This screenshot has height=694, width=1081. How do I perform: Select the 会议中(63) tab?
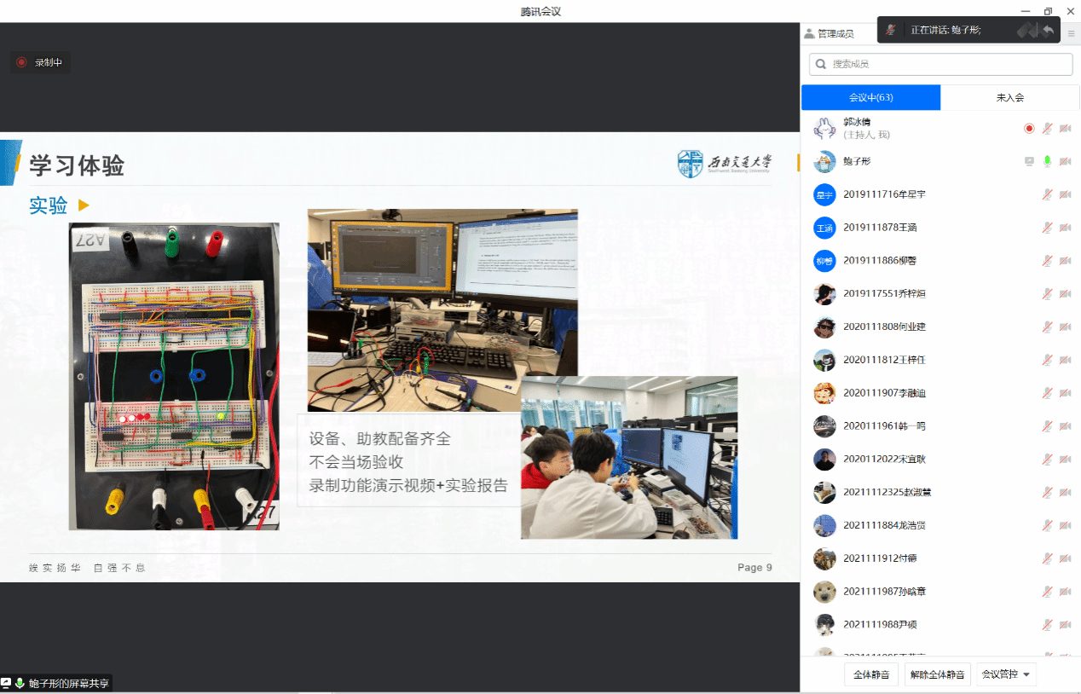tap(870, 97)
